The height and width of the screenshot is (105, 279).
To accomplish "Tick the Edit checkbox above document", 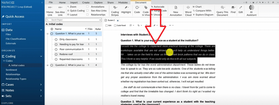I will (x=107, y=25).
